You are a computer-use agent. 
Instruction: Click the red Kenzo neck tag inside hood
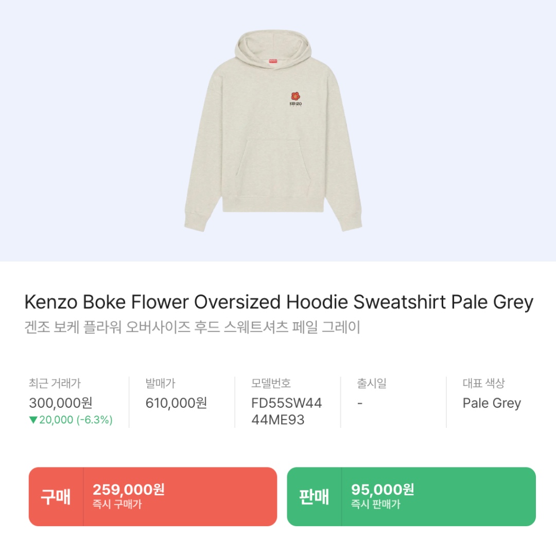272,61
